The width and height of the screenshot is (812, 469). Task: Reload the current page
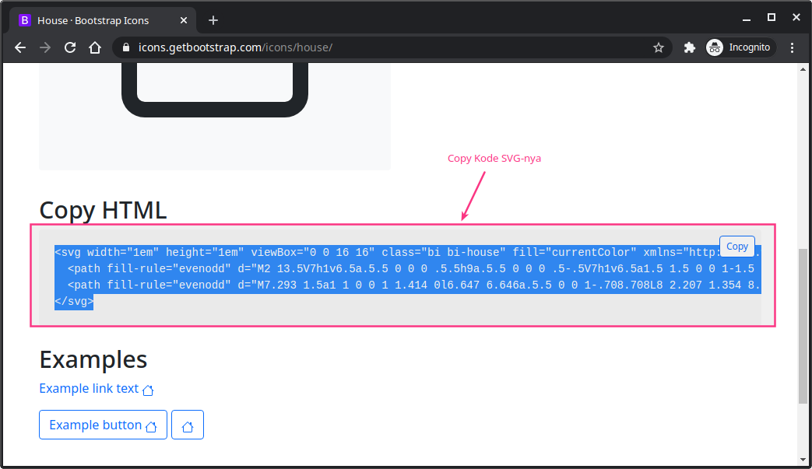(x=70, y=47)
